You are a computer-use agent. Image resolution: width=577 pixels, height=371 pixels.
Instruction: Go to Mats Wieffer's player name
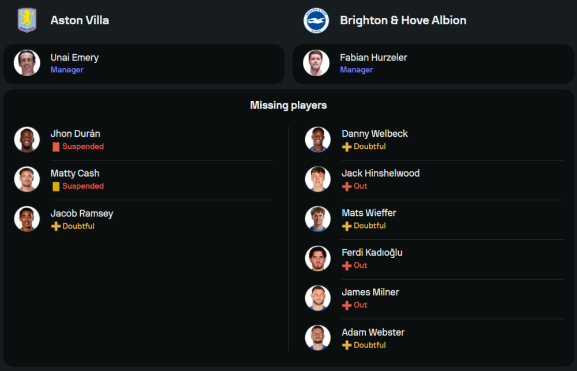[369, 213]
